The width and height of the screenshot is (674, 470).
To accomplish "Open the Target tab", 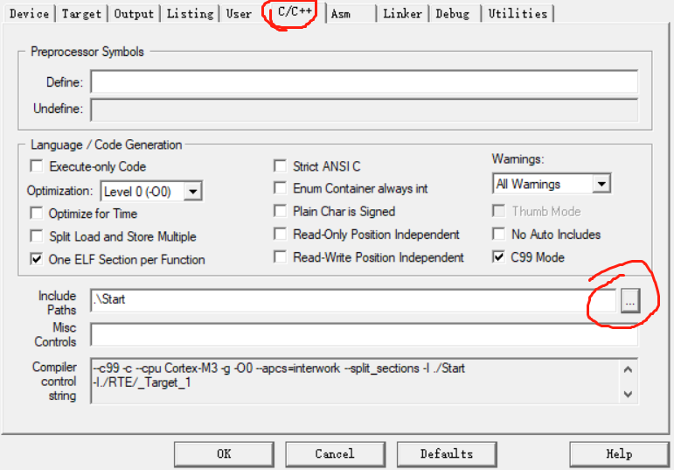I will (x=81, y=13).
